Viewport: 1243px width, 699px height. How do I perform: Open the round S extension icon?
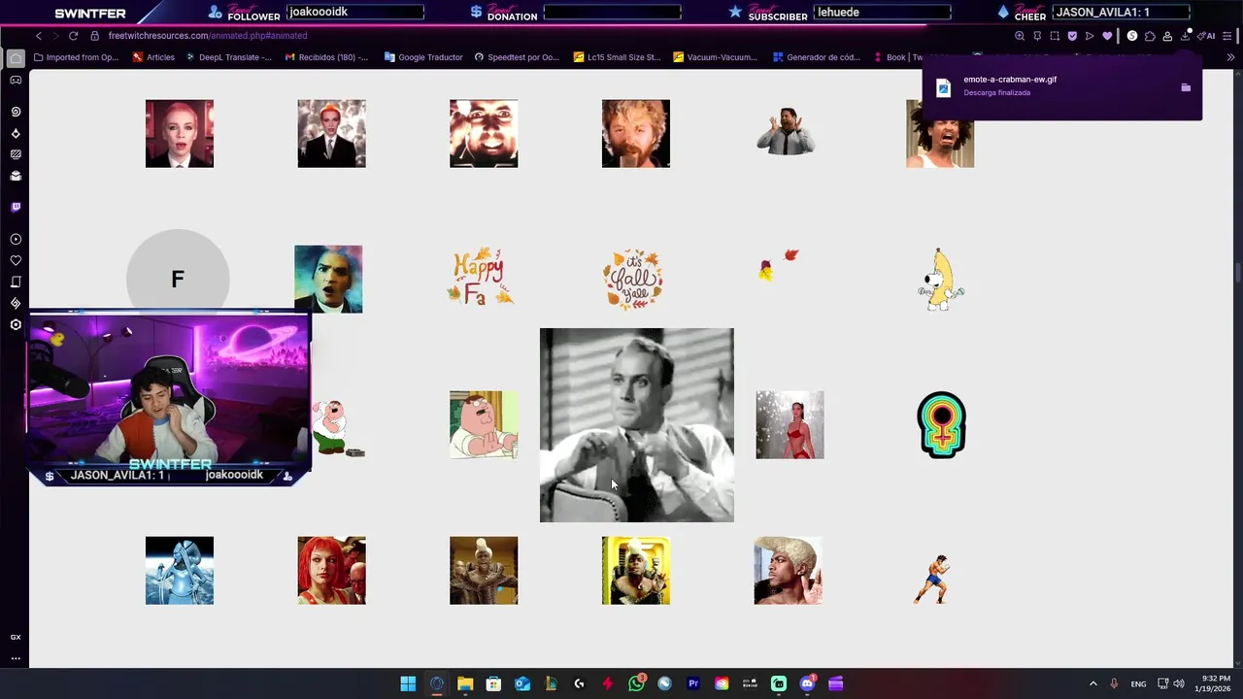click(x=1132, y=36)
